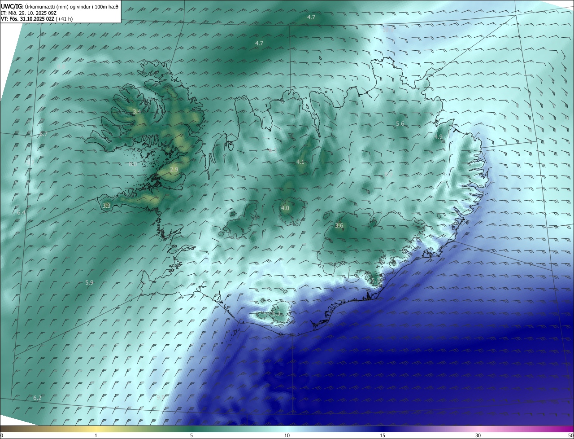Click the color scale at the 10 mark
This screenshot has height=439, width=574.
pyautogui.click(x=287, y=435)
